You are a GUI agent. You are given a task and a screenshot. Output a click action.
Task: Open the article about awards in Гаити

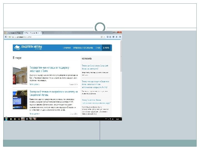tap(49, 69)
